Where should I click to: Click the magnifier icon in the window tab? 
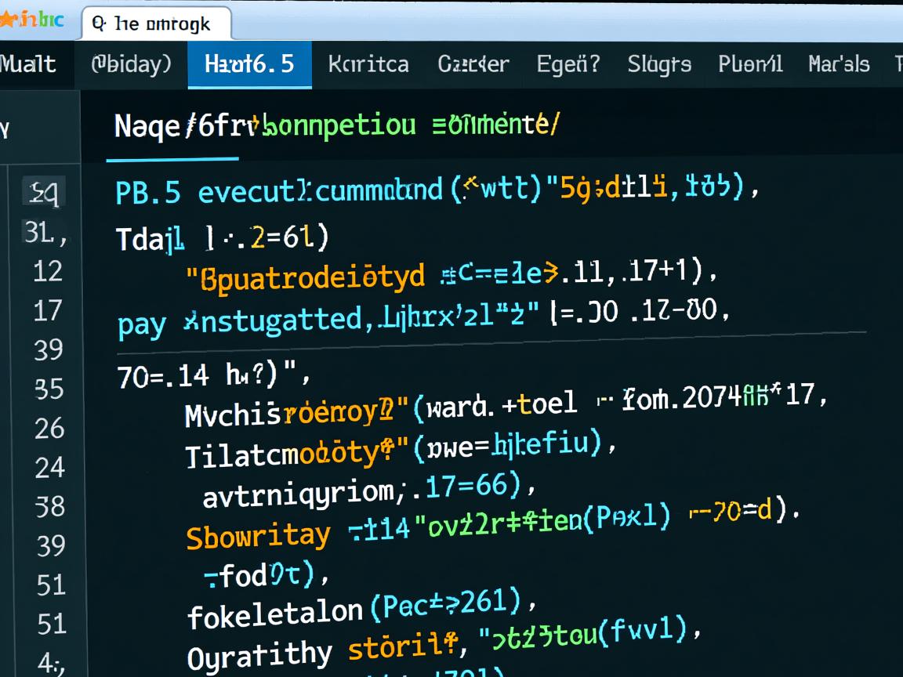[99, 24]
